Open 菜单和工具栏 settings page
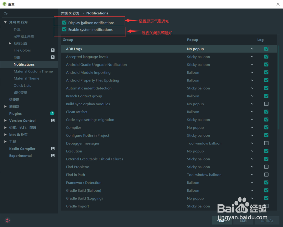The width and height of the screenshot is (283, 227). pos(24,36)
